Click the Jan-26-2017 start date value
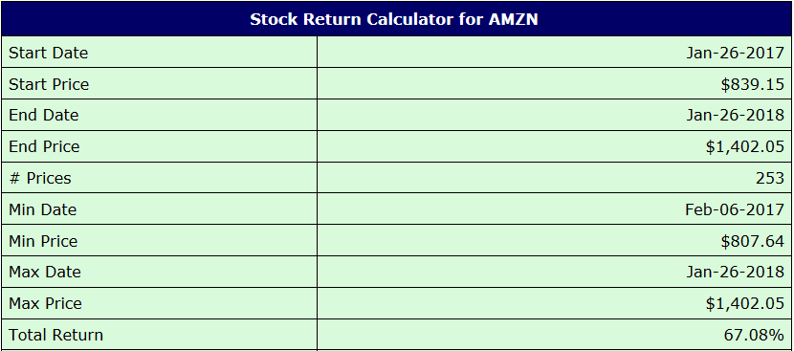The image size is (794, 351). [736, 53]
